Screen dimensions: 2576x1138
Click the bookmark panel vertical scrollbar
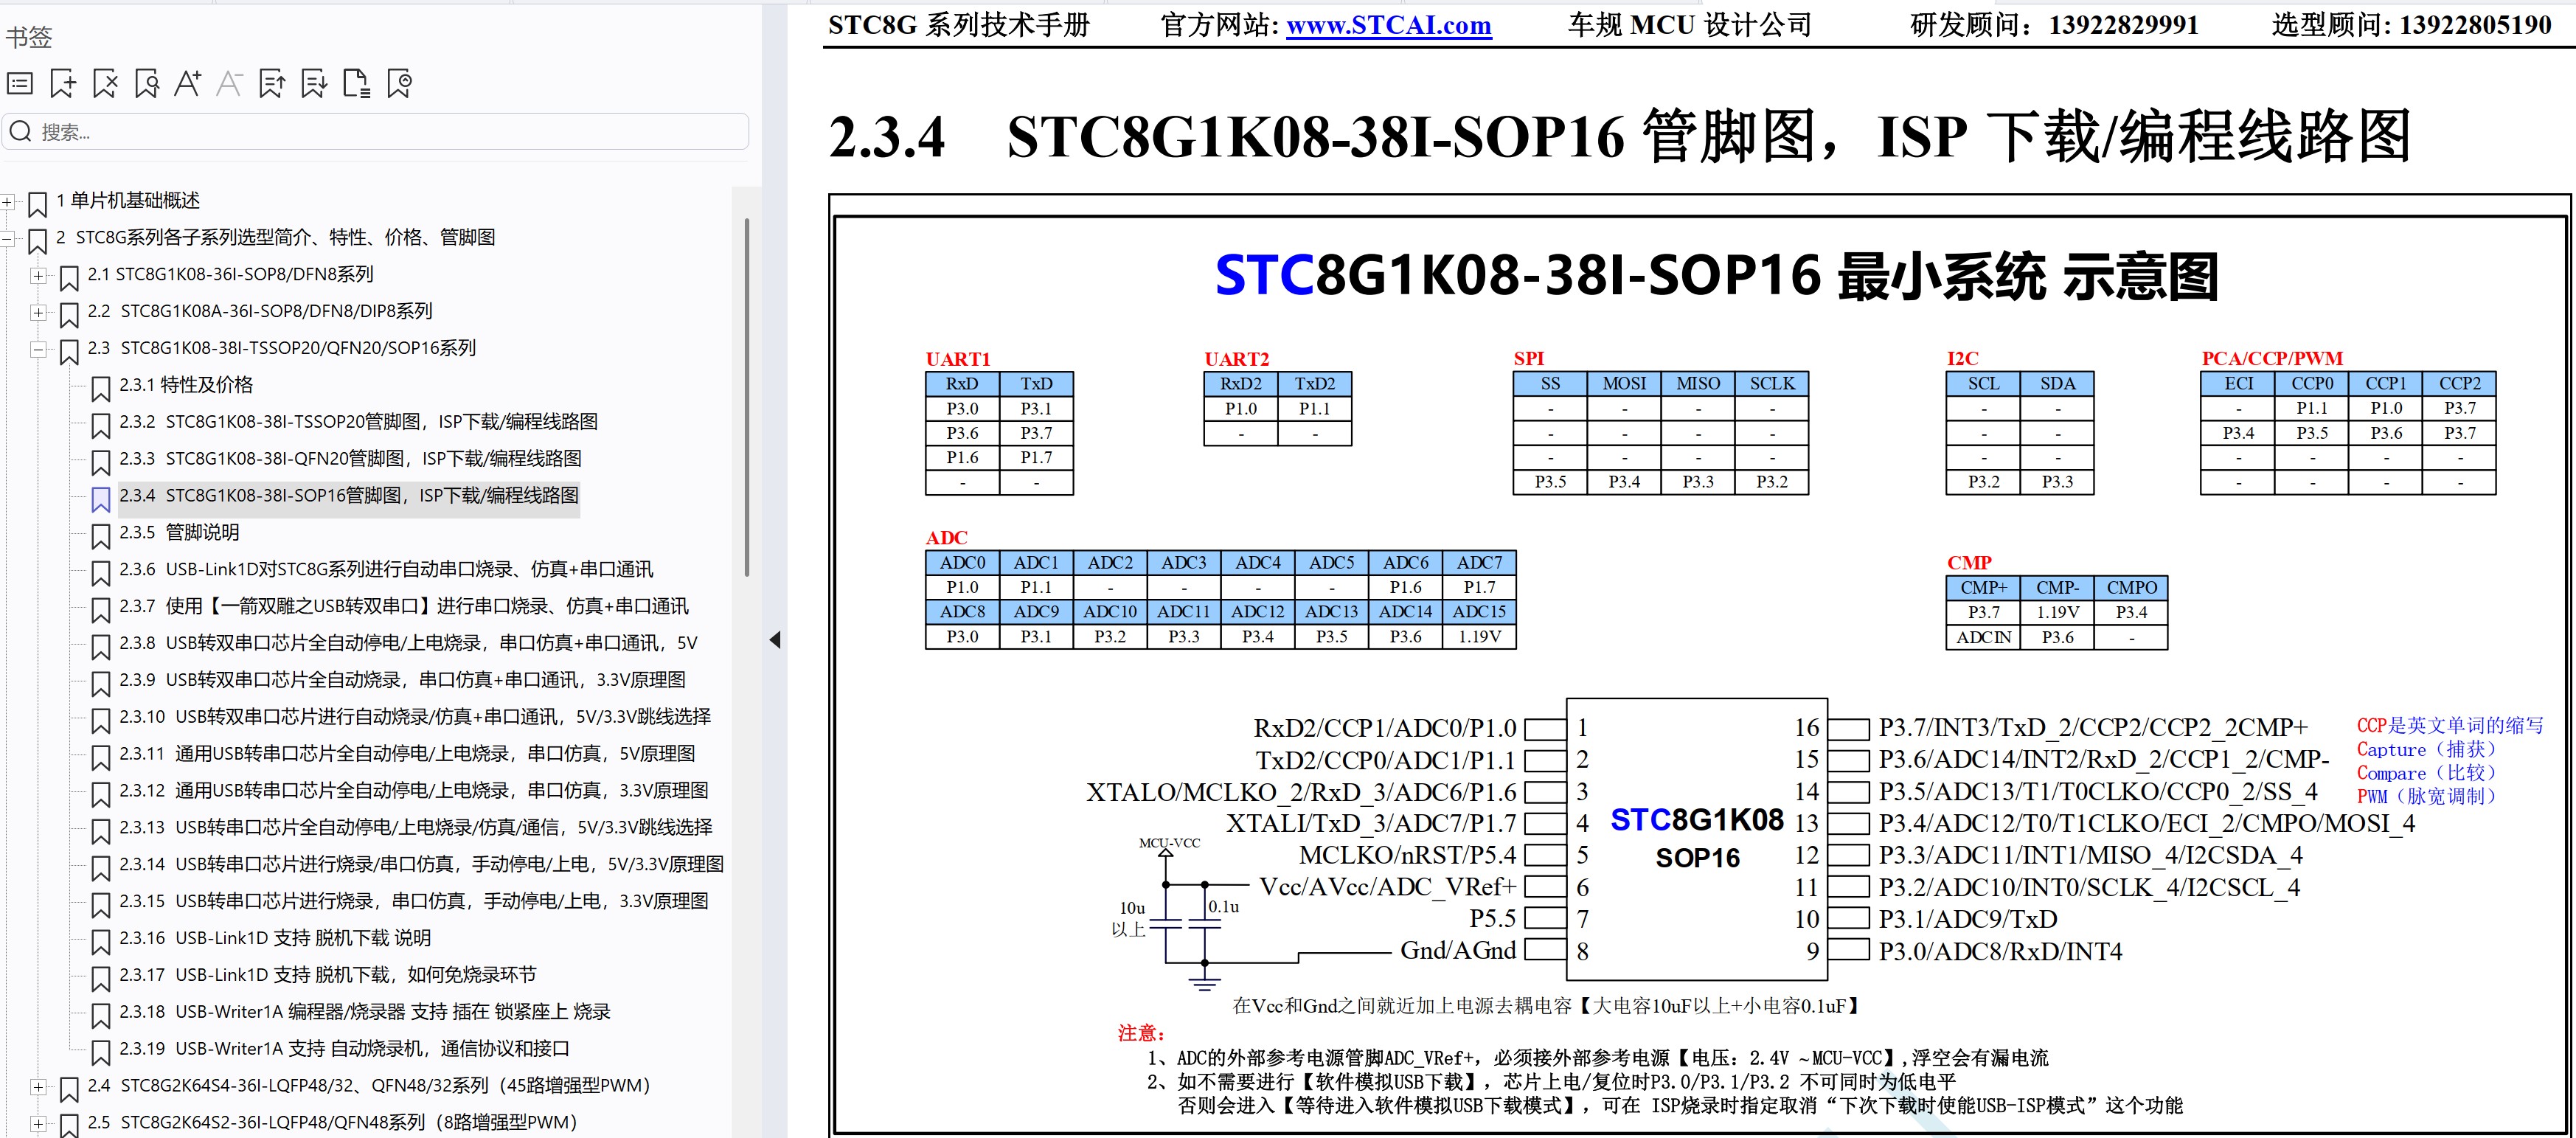click(x=746, y=398)
